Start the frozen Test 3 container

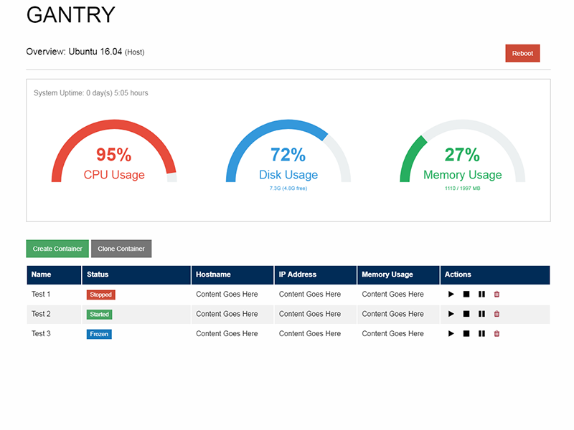(x=451, y=334)
